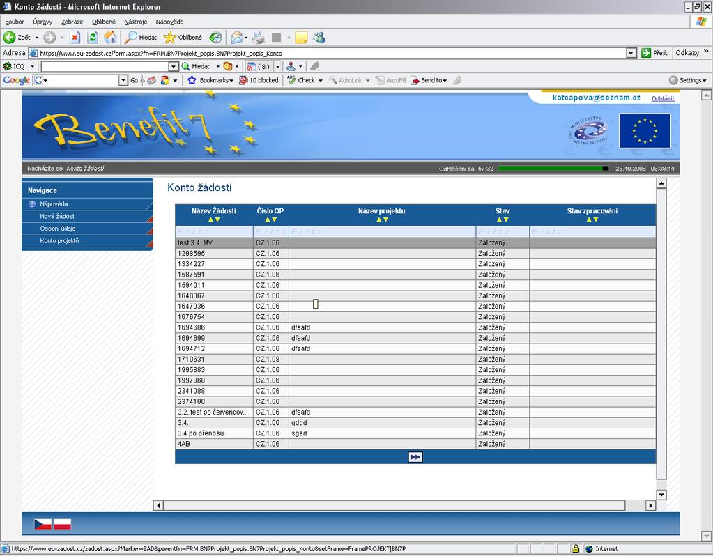713x556 pixels.
Task: Sort Stav column ascending
Action: [x=499, y=219]
